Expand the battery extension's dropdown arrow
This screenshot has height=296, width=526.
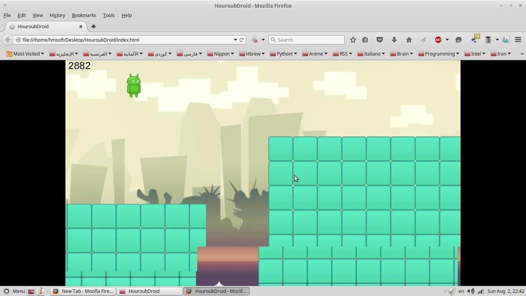(497, 40)
